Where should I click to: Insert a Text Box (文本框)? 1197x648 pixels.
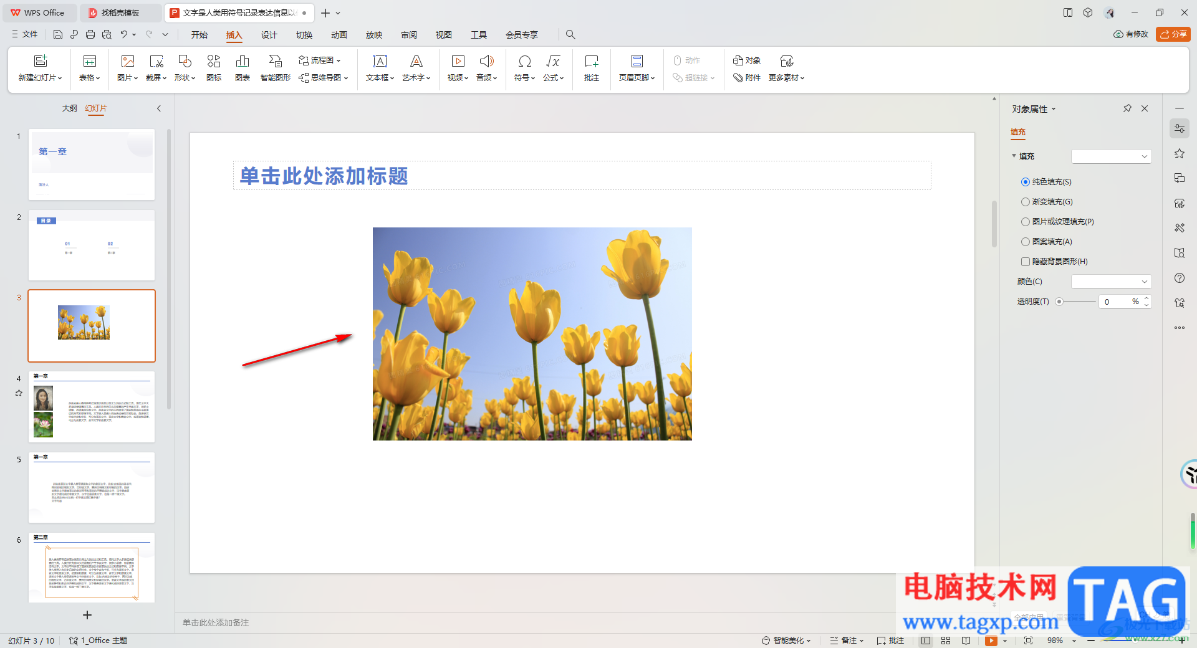pos(380,68)
